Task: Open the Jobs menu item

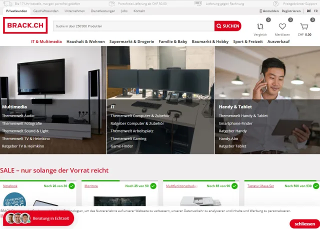Action: point(124,11)
